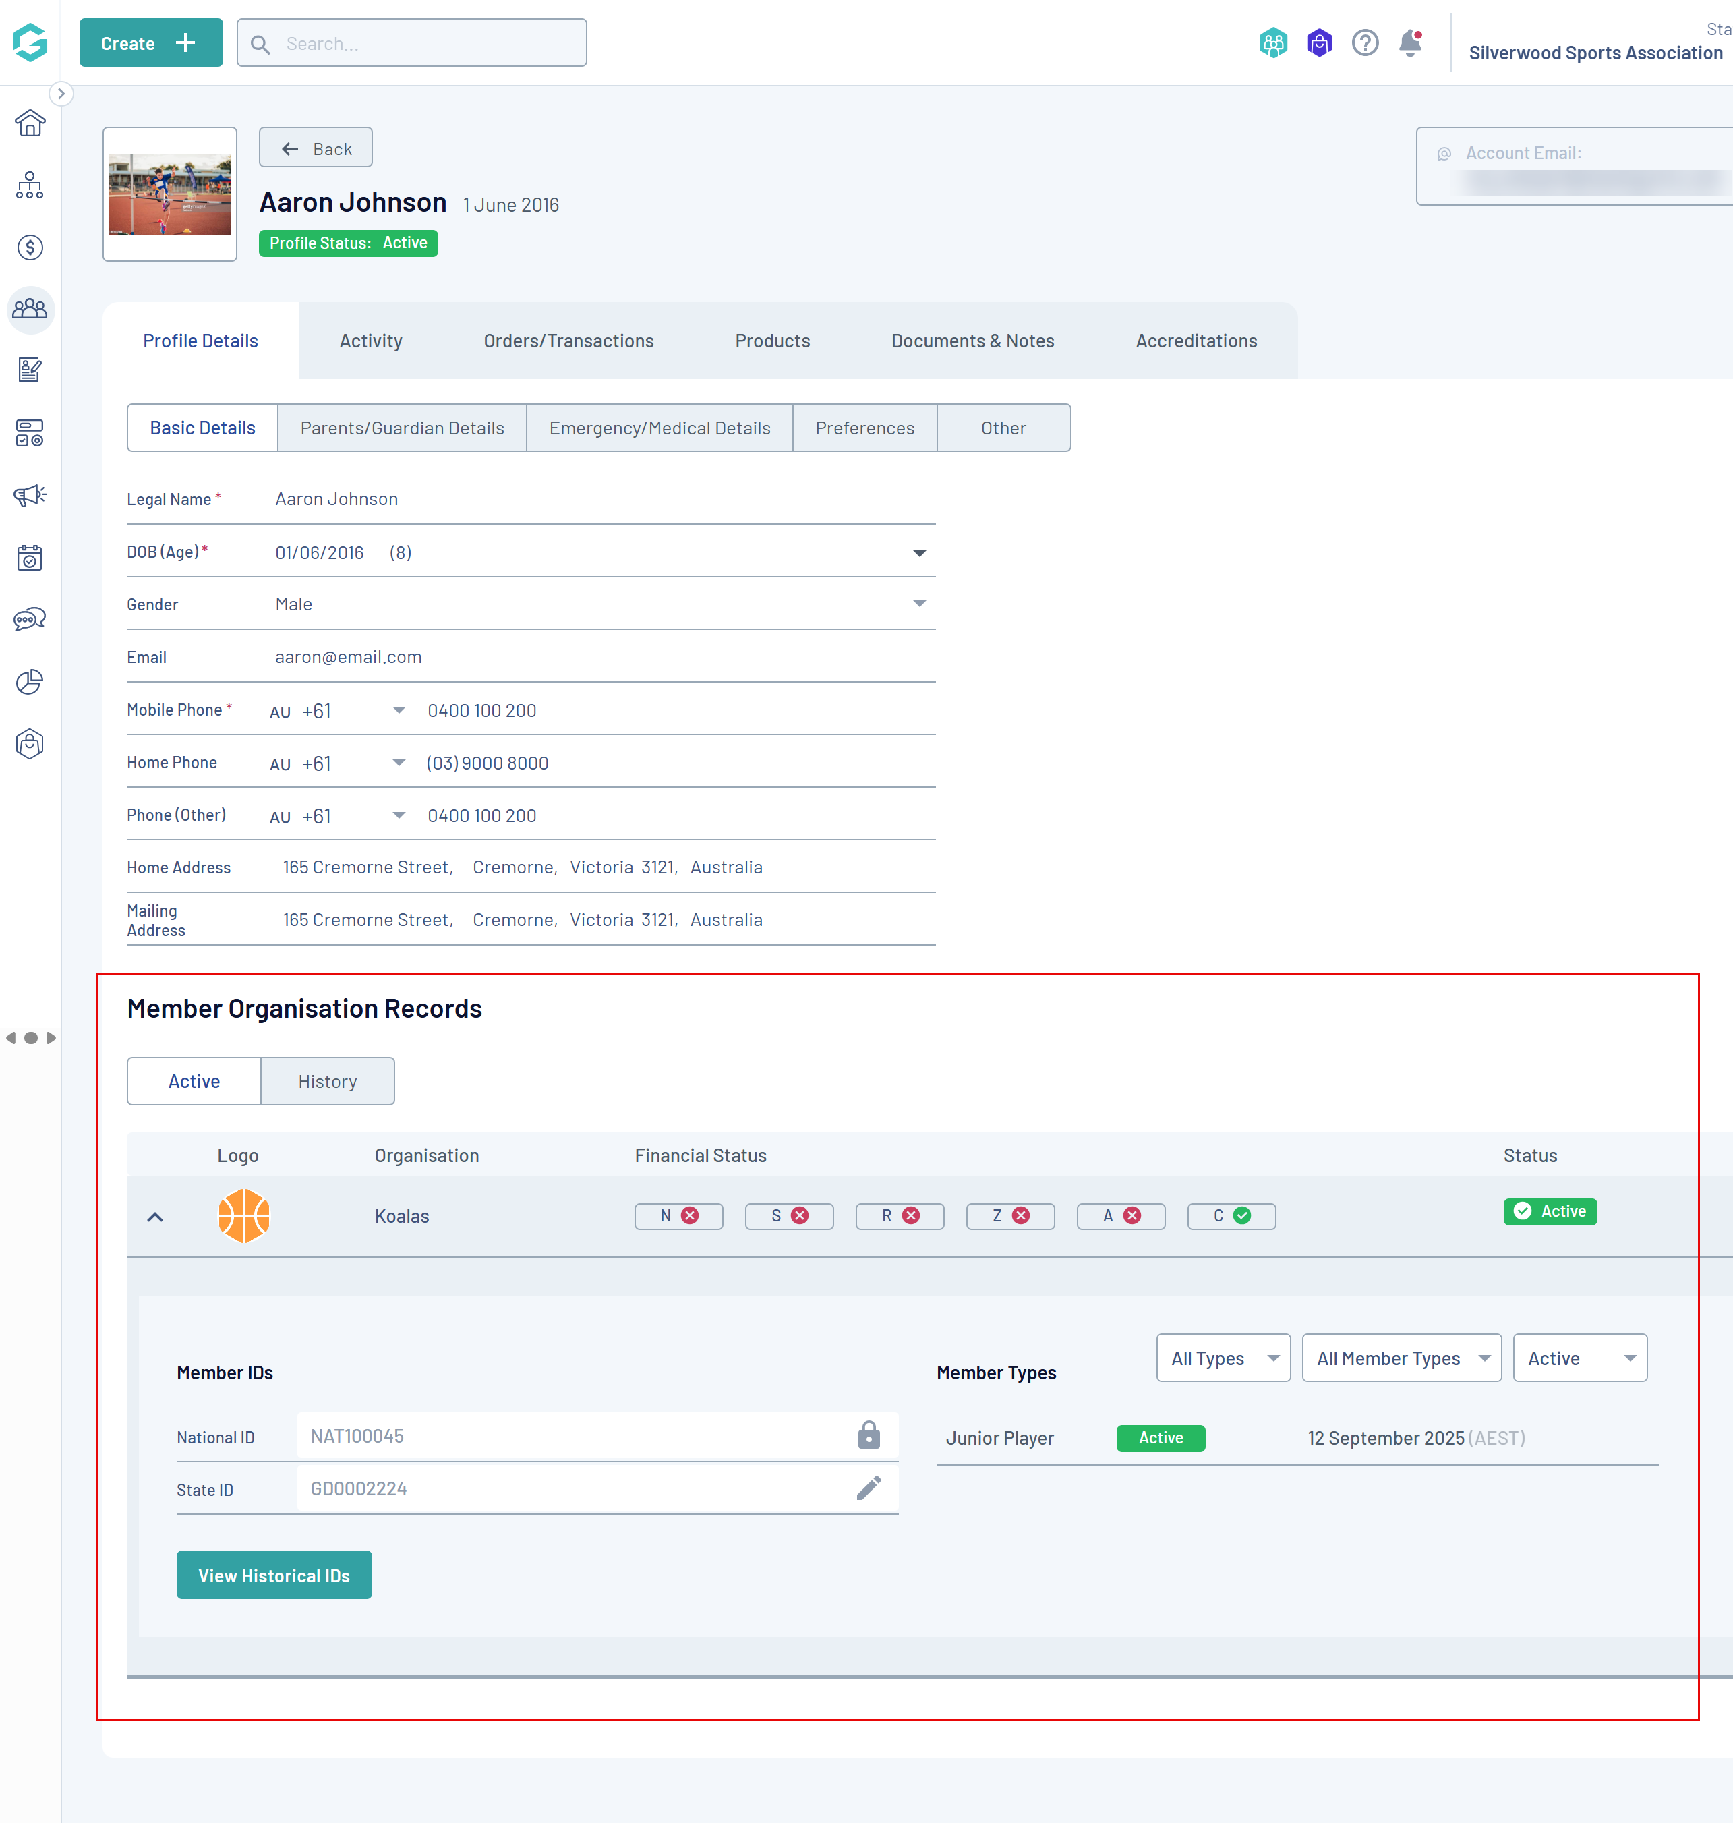Switch records view to History
1733x1823 pixels.
click(327, 1081)
